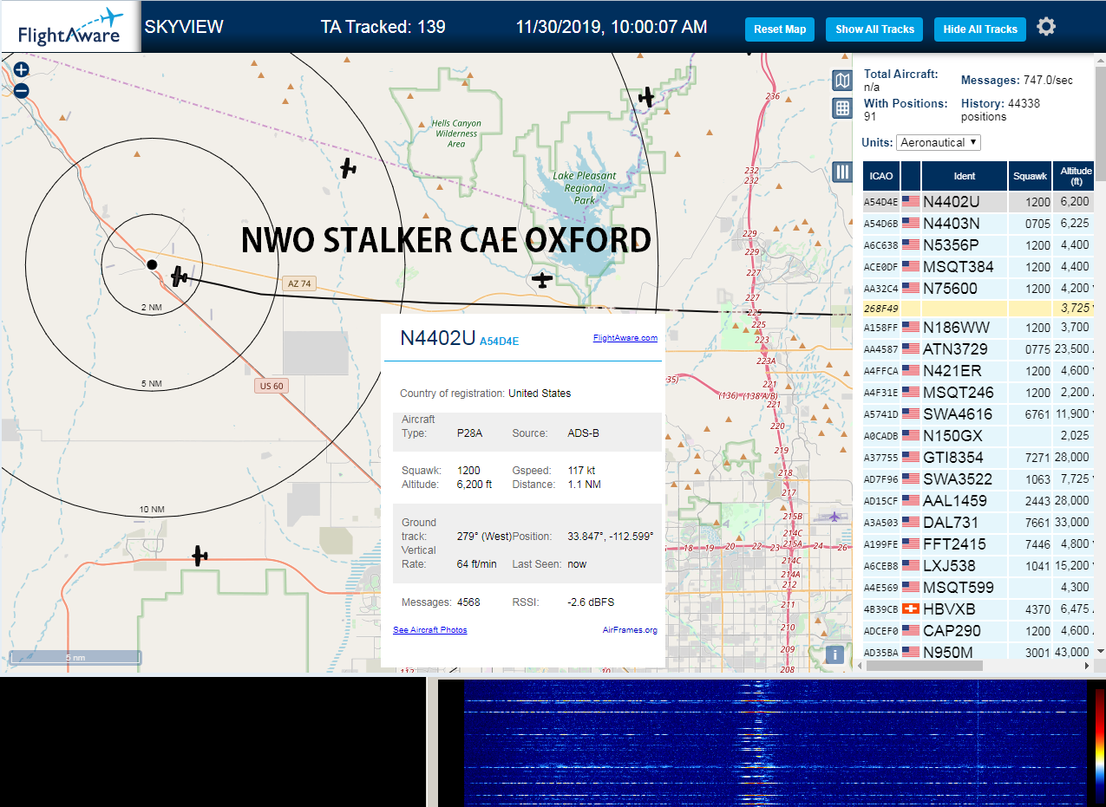The image size is (1106, 807).
Task: Select aircraft icon northeast of Lake Pleasant Park
Action: [x=646, y=97]
